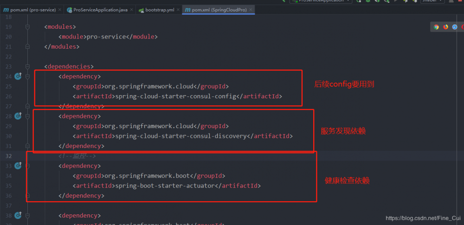
Task: Click line number 37 in the gutter
Action: pyautogui.click(x=8, y=206)
